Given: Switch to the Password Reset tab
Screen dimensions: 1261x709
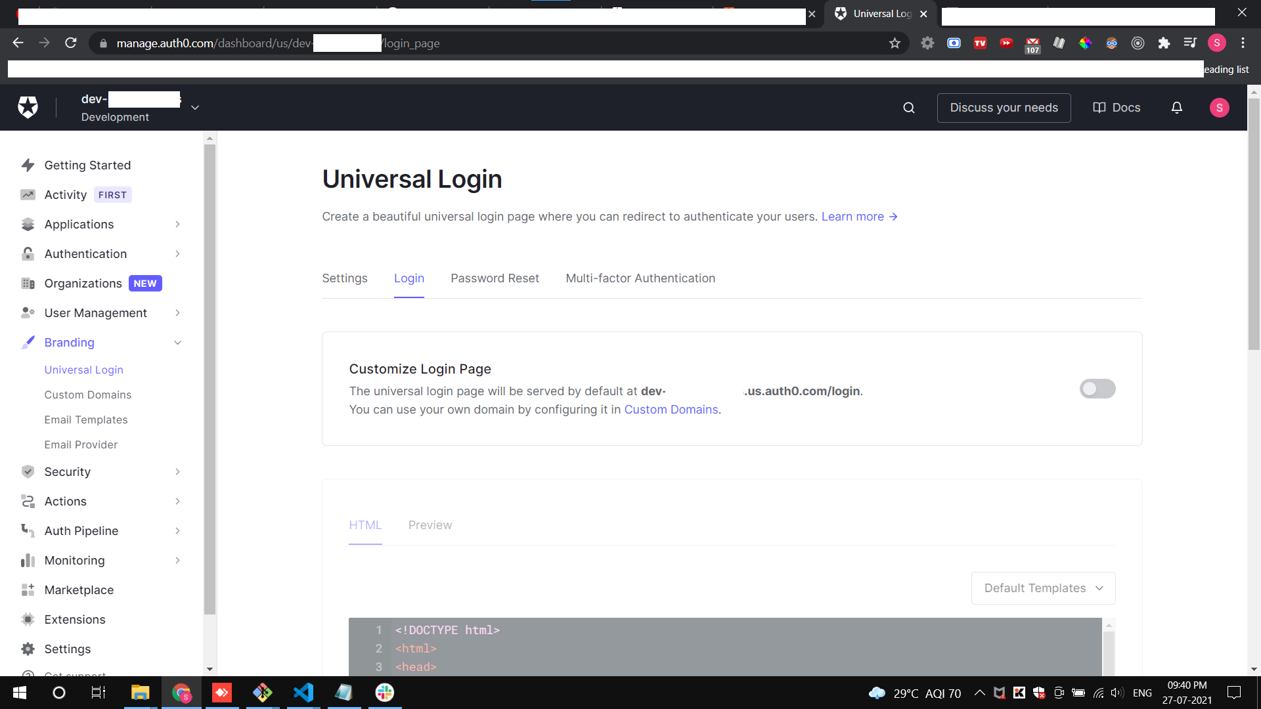Looking at the screenshot, I should point(495,278).
